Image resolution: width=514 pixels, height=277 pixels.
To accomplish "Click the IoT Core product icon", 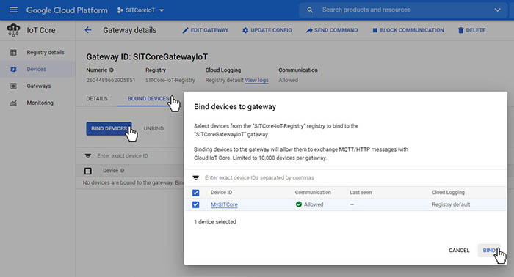I will point(13,30).
